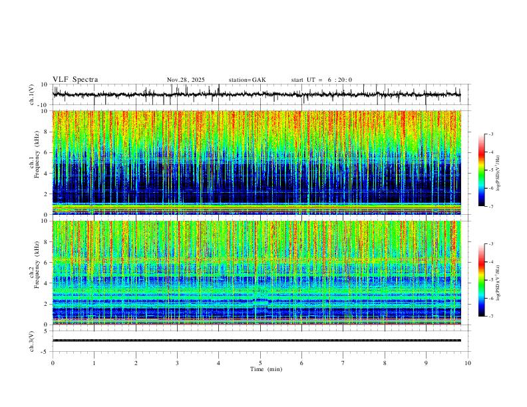527x407 pixels.
Task: Click the time-axis tick label '3'
Action: tap(177, 363)
